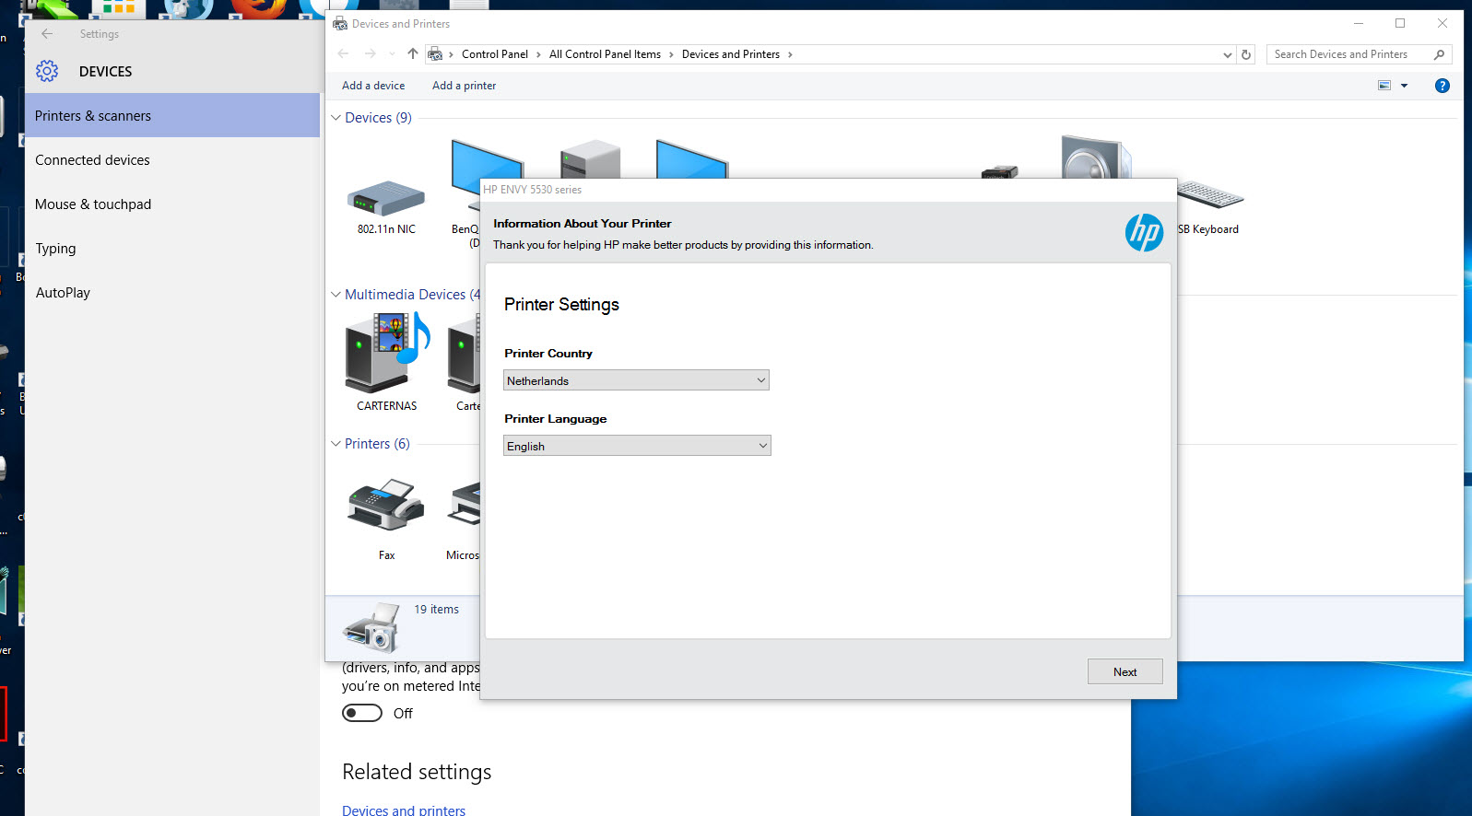
Task: Click the 802.11n NIC device icon
Action: pos(386,197)
